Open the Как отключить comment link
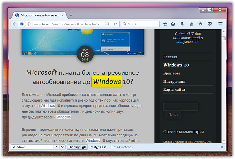Image resolution: width=235 pixels, height=159 pixels. 200,142
